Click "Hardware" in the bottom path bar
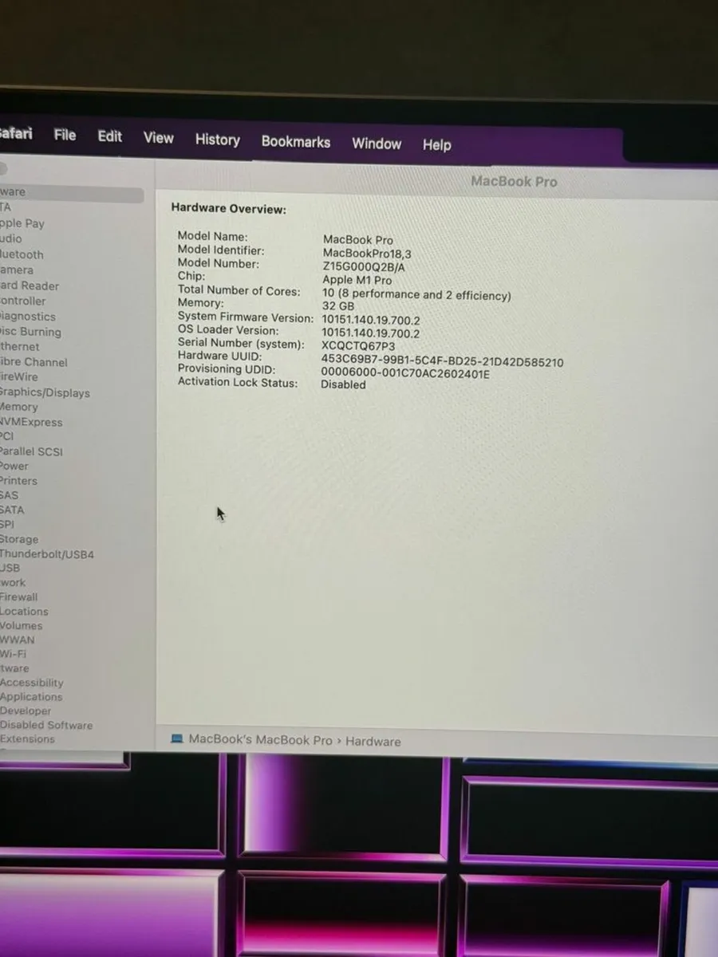 (373, 742)
